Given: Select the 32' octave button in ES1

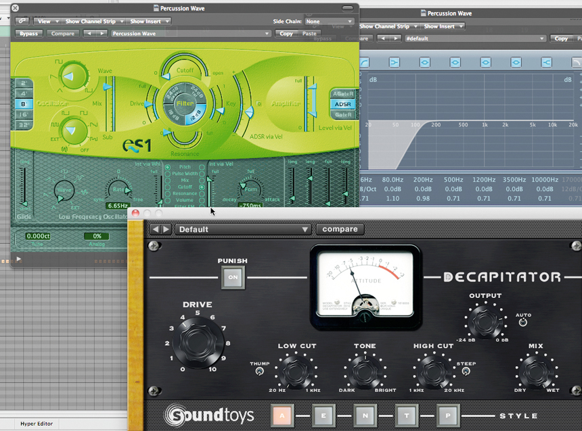Looking at the screenshot, I should click(24, 125).
